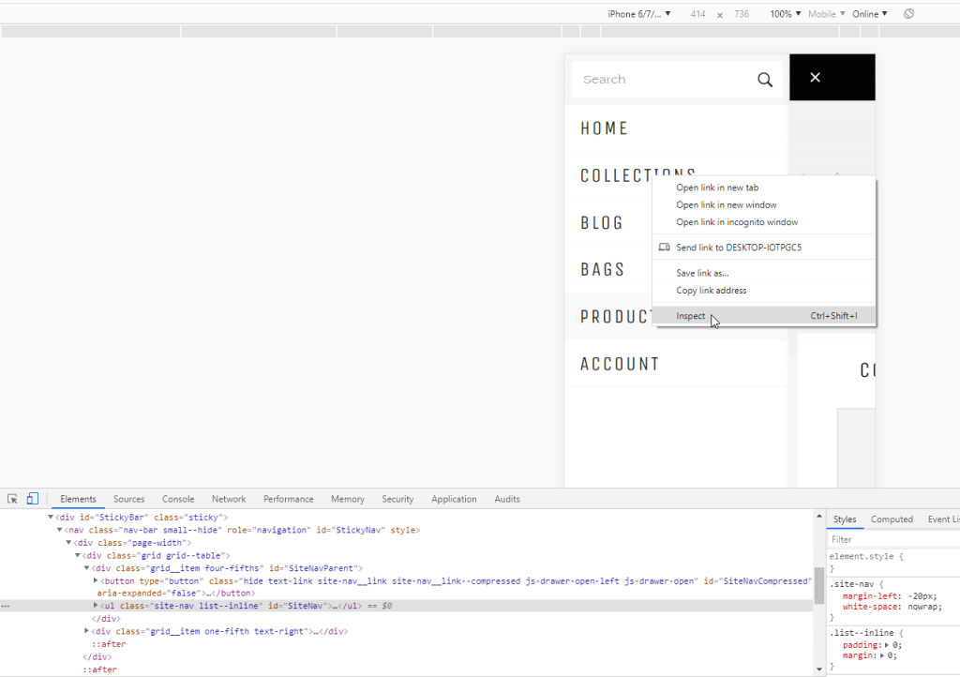Open the Mobile mode dropdown

pos(829,13)
